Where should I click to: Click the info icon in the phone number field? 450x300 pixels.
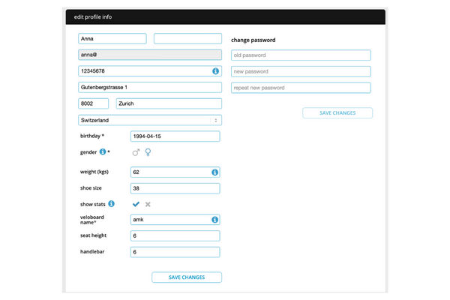pos(215,71)
